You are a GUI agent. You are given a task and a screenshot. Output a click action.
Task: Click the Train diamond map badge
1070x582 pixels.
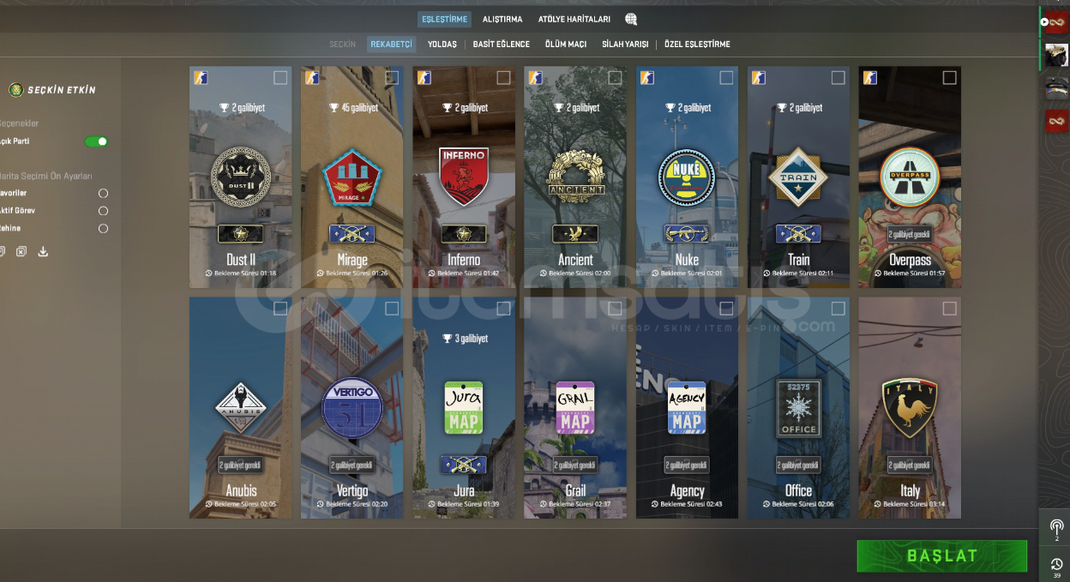pos(798,177)
